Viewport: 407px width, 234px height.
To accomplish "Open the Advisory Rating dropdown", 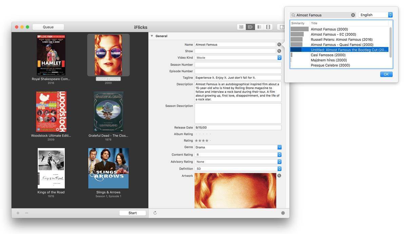I will (238, 162).
